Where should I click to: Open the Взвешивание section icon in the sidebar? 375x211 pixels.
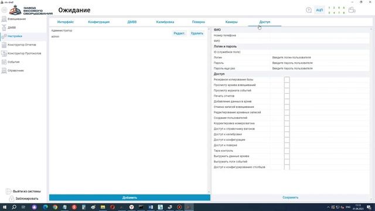click(4, 19)
